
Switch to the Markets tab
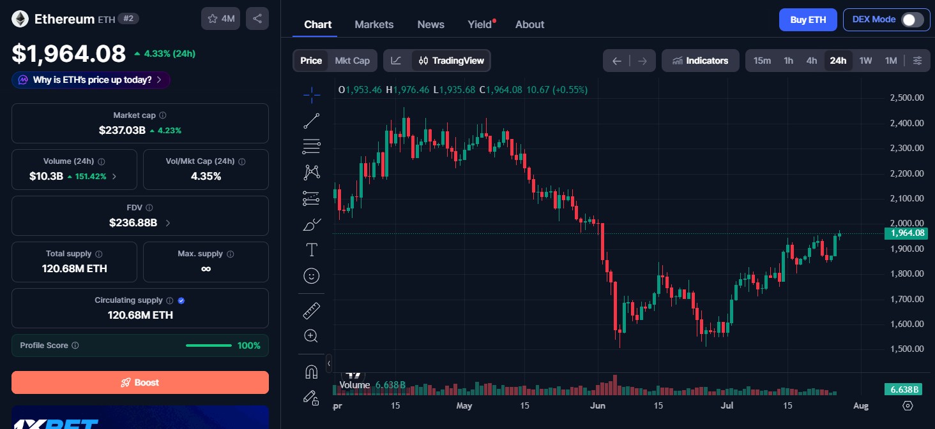coord(374,24)
